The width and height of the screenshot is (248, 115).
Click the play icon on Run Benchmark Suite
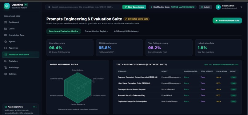pyautogui.click(x=216, y=21)
